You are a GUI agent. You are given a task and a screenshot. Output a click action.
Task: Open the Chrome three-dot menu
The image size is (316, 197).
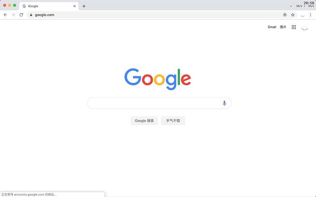[x=311, y=15]
